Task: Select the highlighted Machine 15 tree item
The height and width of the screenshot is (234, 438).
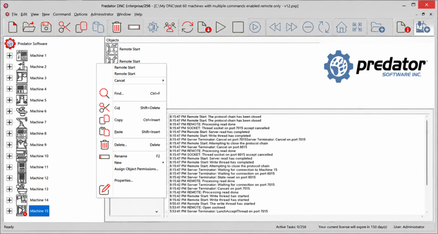Action: (39, 211)
